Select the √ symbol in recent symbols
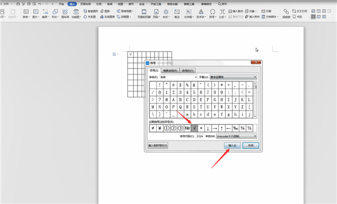337x204 pixels. (194, 128)
